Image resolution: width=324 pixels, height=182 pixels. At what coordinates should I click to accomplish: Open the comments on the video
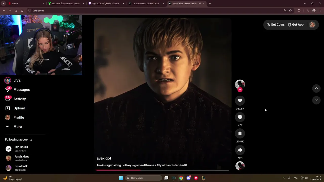(x=240, y=117)
